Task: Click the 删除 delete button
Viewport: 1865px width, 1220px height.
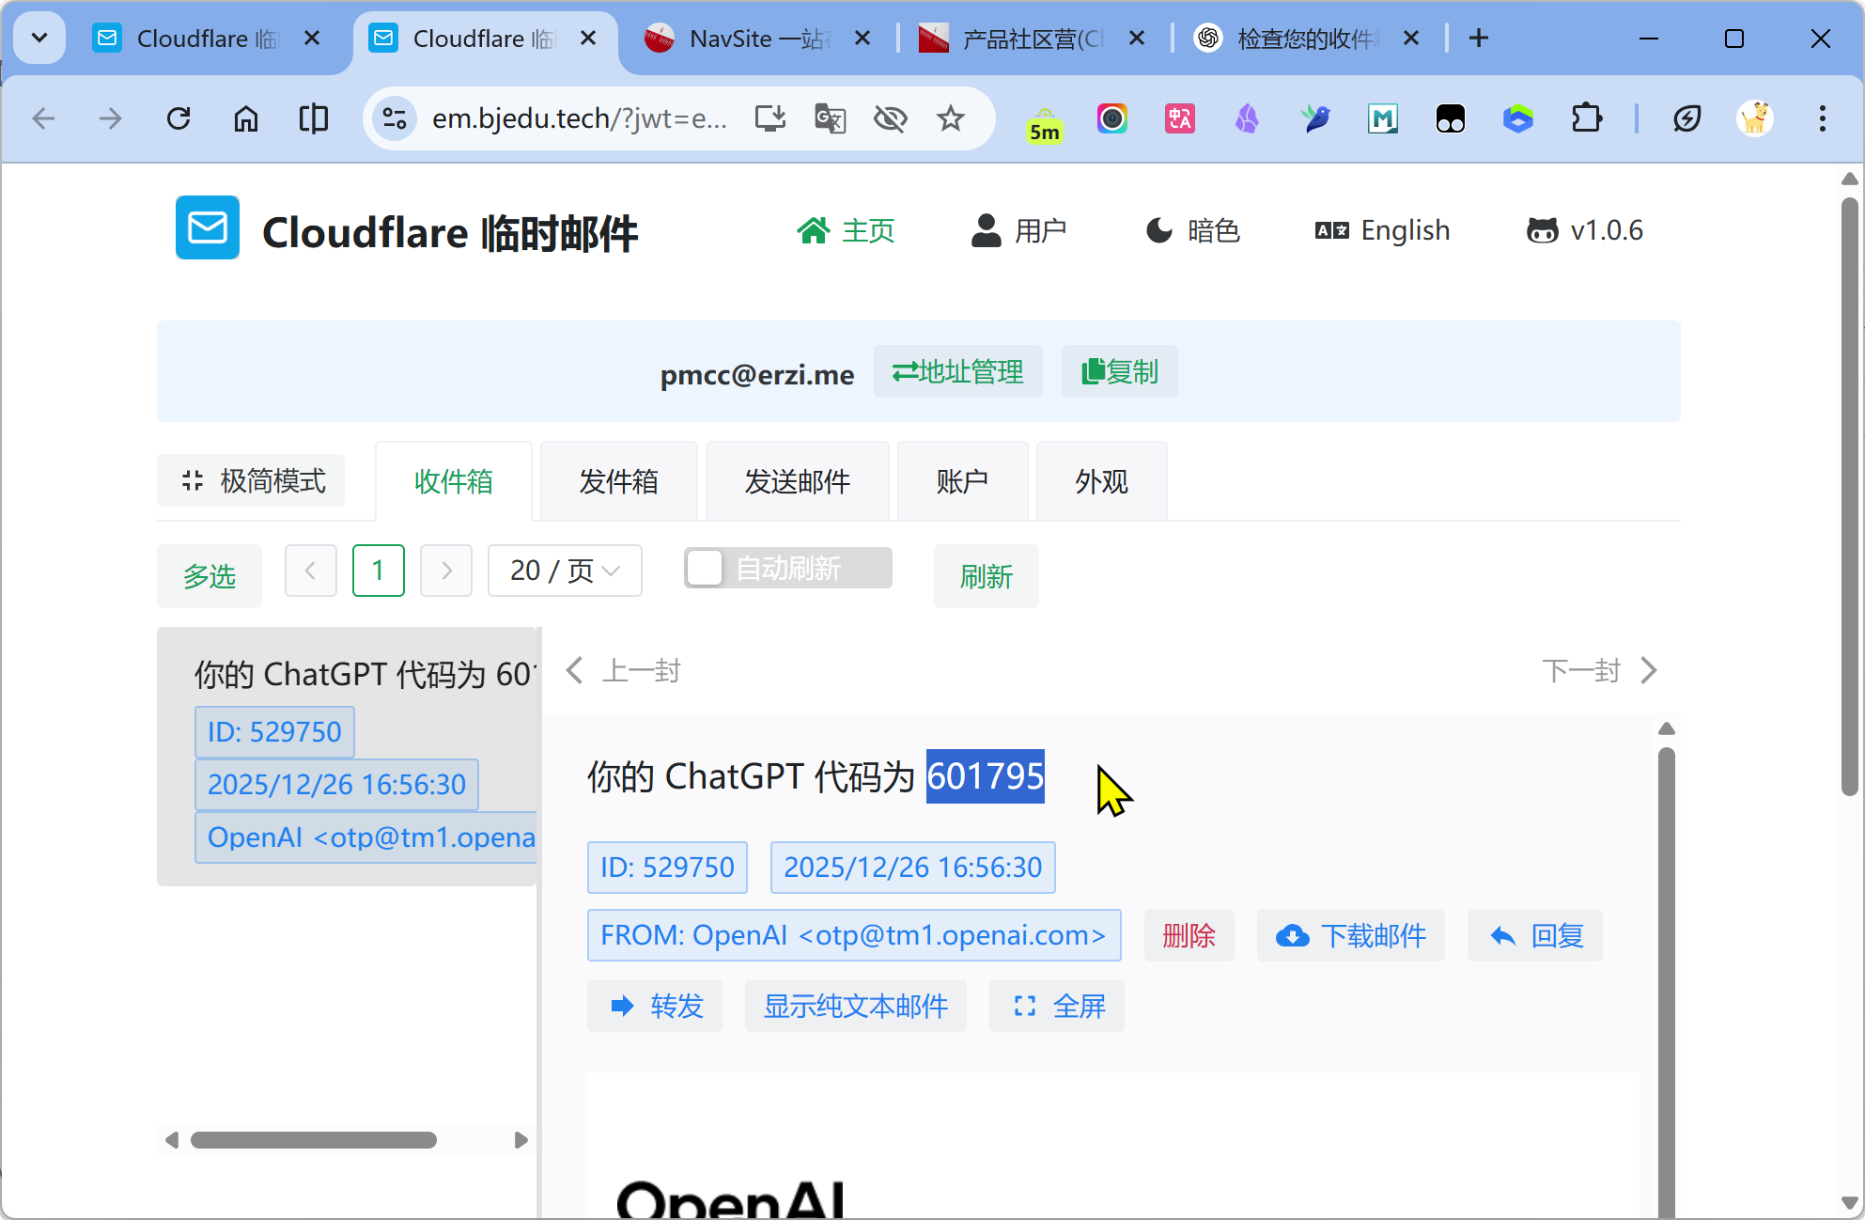Action: (x=1189, y=935)
